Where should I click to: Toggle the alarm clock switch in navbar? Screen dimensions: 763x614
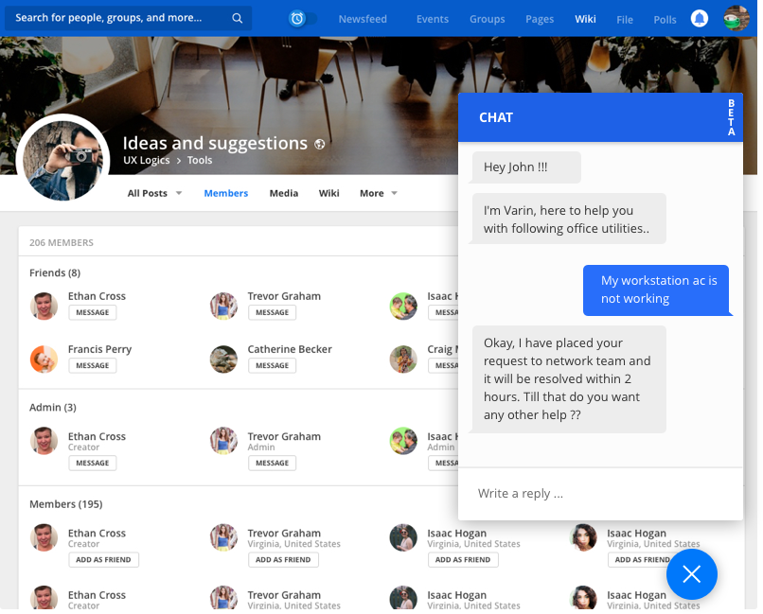point(302,19)
